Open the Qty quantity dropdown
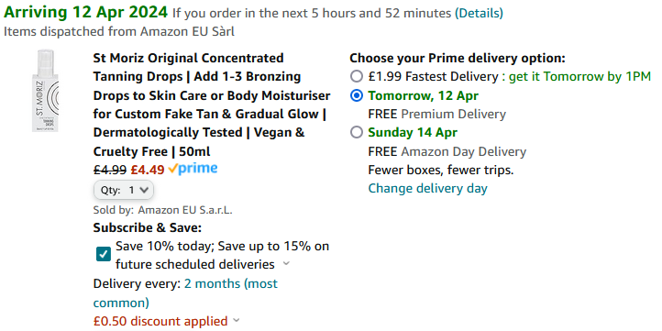662x331 pixels. click(x=124, y=191)
